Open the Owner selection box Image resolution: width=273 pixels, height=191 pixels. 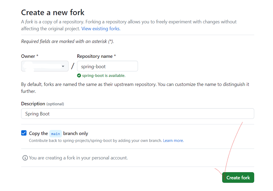(45, 66)
